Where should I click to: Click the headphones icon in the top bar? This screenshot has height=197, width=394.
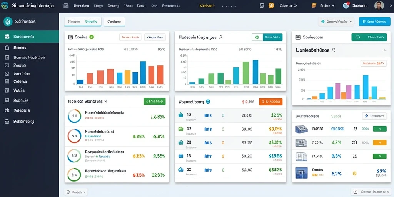pos(262,5)
